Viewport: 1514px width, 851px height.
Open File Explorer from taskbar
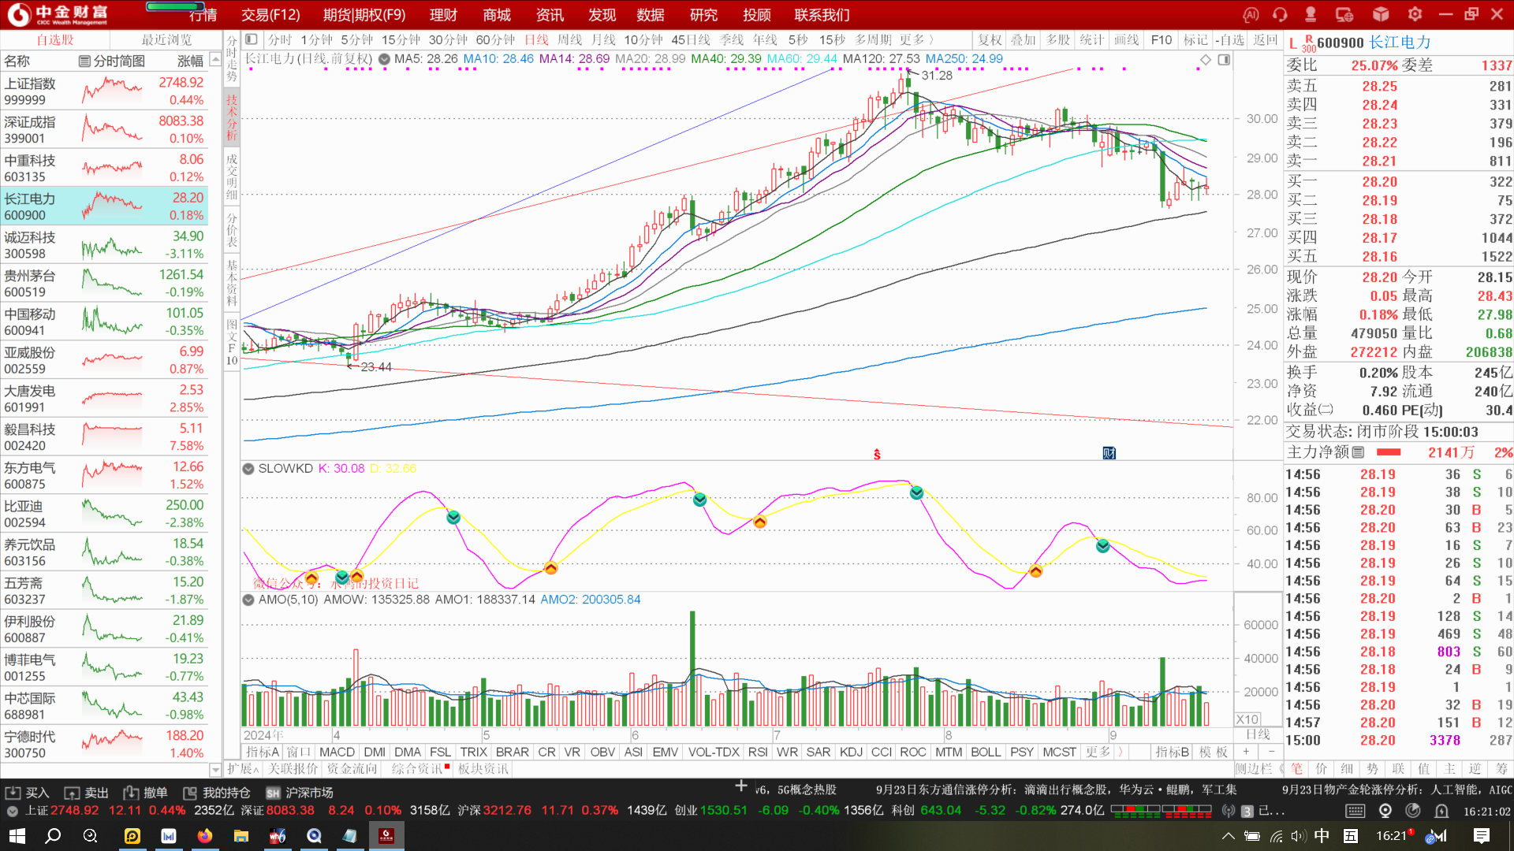coord(241,836)
